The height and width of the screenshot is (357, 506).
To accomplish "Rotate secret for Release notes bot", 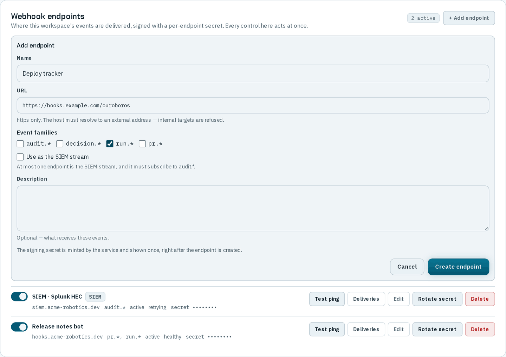I will (437, 329).
